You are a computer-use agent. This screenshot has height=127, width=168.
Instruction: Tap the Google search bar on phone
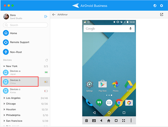tap(109, 29)
